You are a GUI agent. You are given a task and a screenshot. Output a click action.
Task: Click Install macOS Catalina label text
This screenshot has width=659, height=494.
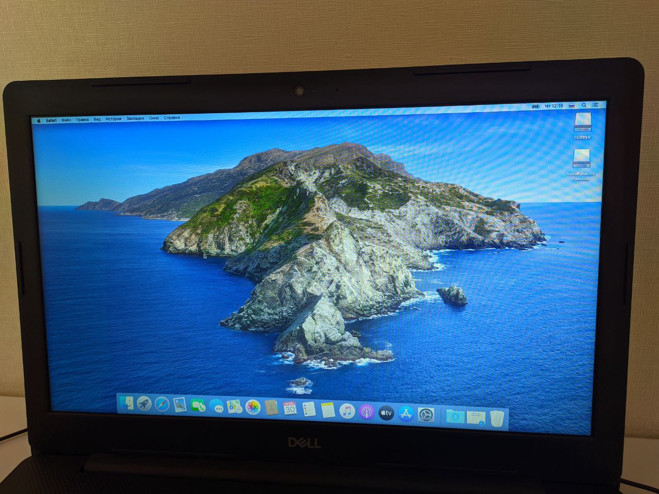tap(581, 176)
